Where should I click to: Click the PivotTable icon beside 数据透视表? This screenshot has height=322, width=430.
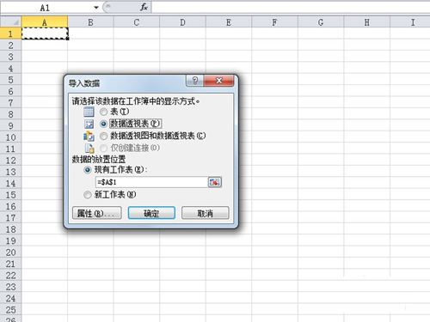(89, 124)
